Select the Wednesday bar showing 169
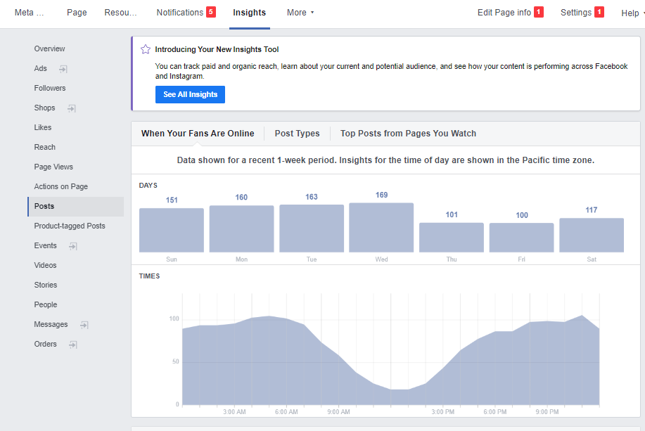The image size is (645, 431). tap(381, 227)
